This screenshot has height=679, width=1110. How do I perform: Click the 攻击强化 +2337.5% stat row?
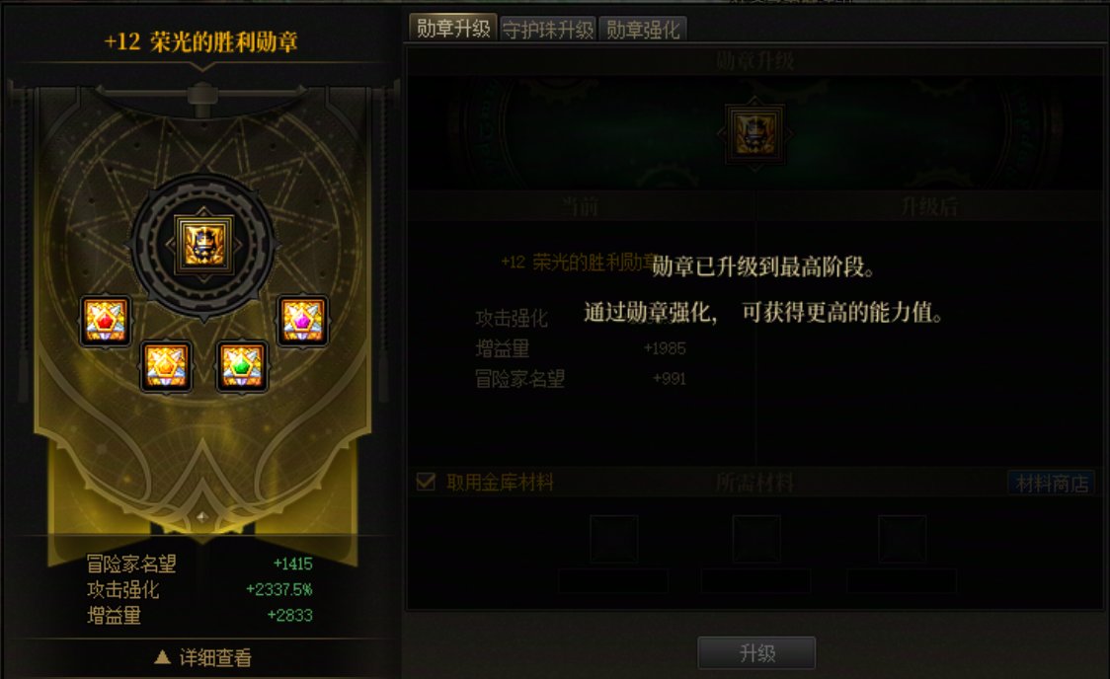point(198,589)
